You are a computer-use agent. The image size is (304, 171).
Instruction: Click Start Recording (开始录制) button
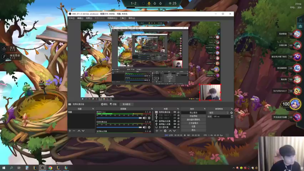coord(193,116)
